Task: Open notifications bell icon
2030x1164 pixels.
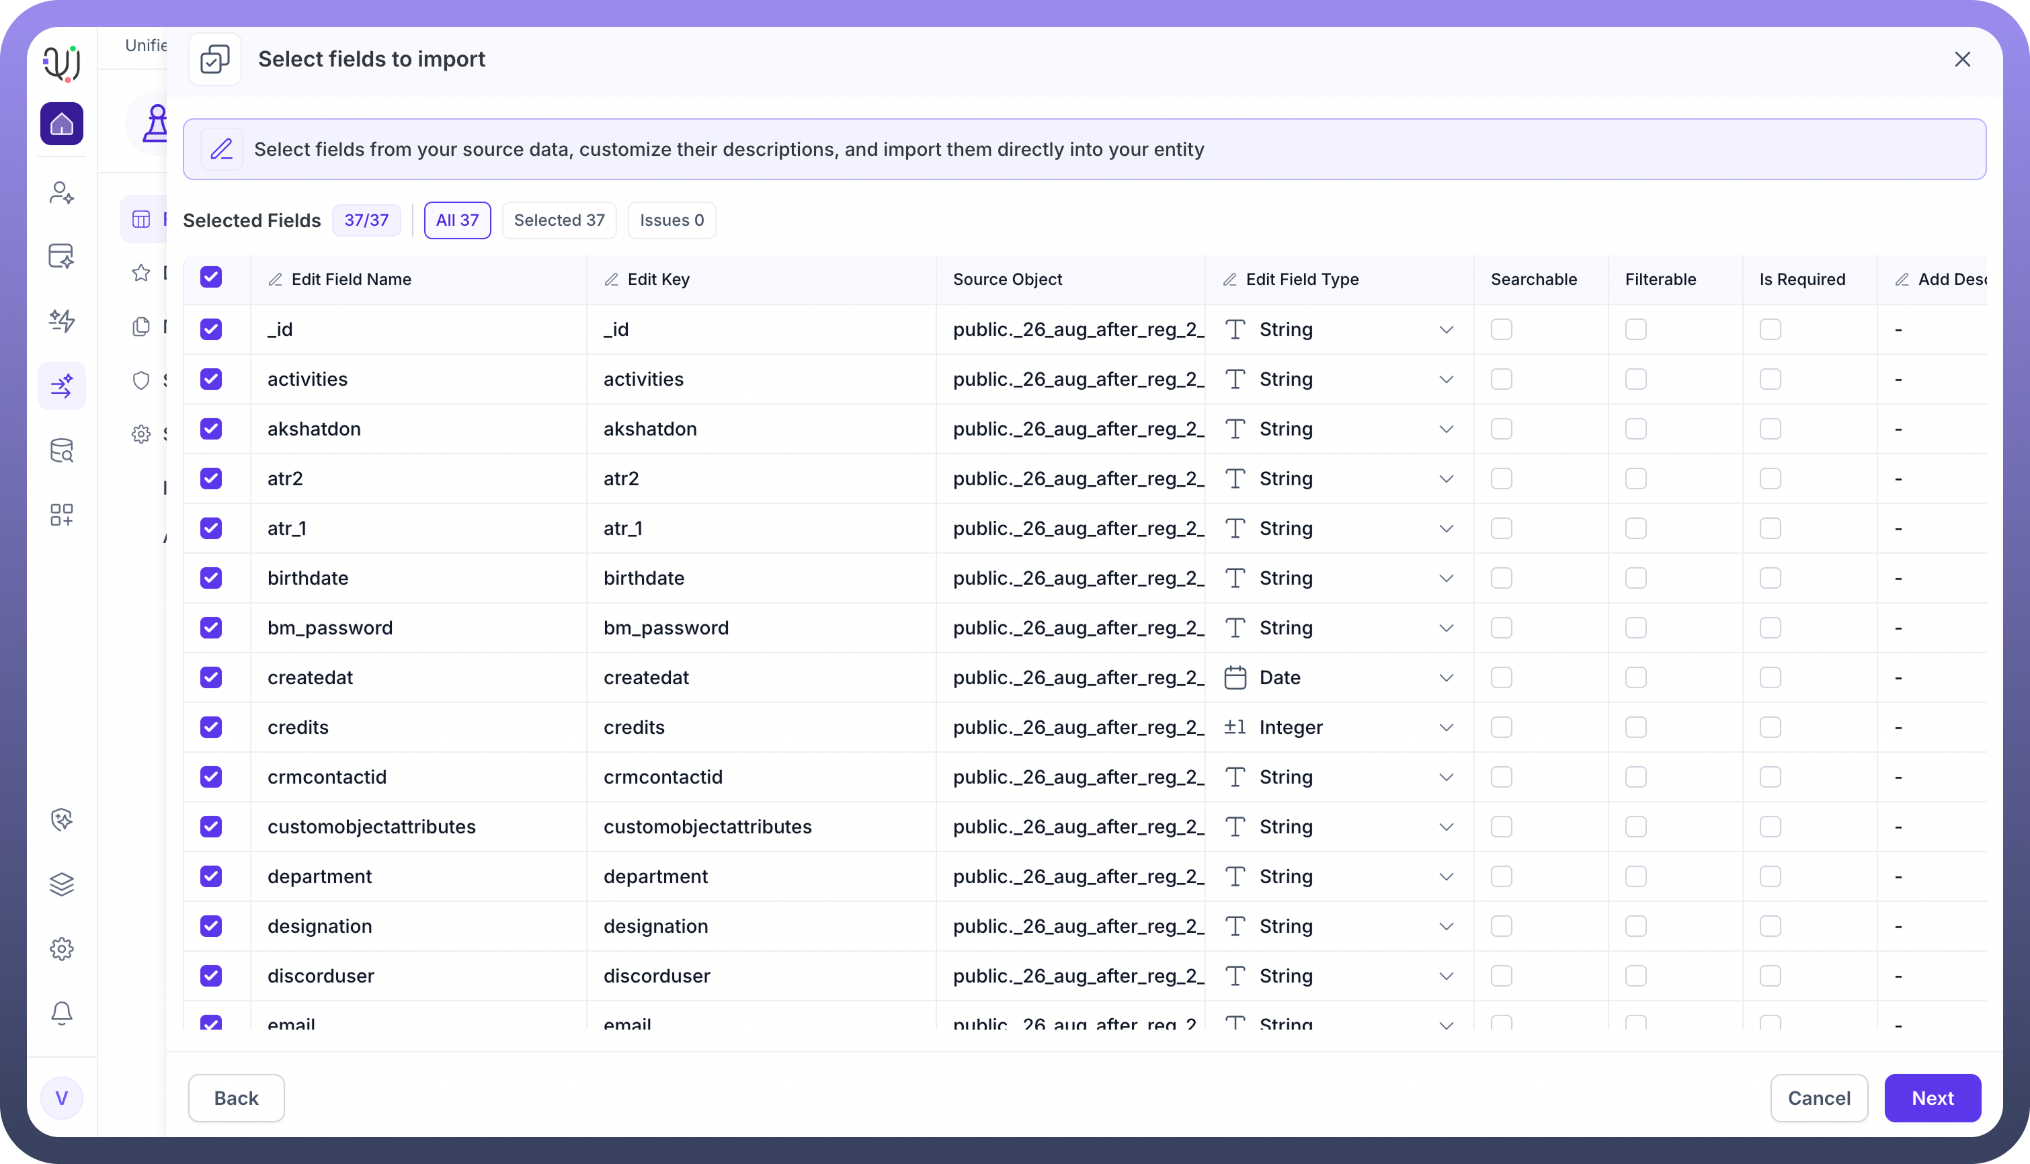Action: pyautogui.click(x=62, y=1013)
